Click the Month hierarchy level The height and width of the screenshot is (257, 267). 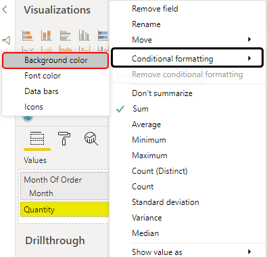(41, 193)
